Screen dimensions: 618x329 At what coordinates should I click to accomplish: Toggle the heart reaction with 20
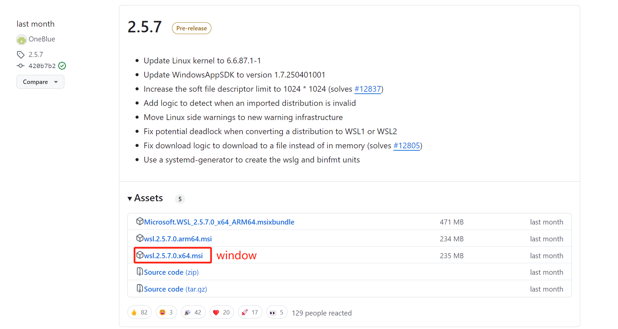coord(222,312)
